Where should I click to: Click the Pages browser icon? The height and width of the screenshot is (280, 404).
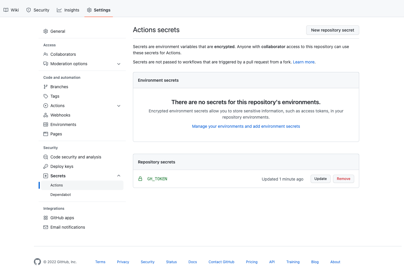(x=46, y=134)
